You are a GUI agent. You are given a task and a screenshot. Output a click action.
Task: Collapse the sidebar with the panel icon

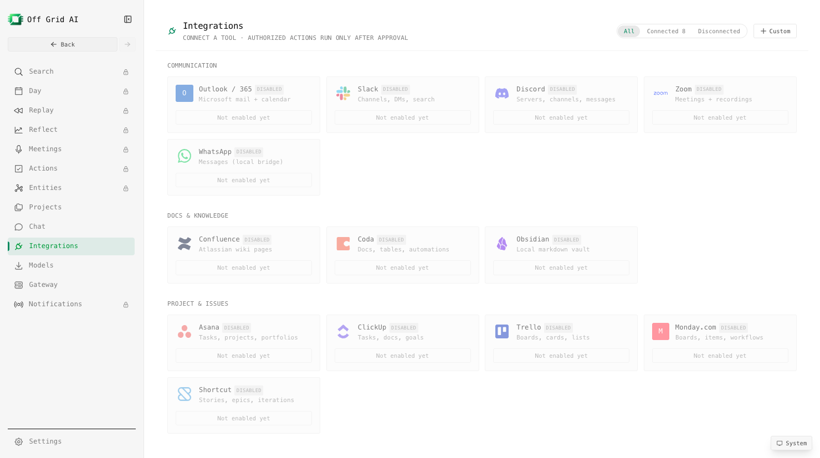point(128,19)
